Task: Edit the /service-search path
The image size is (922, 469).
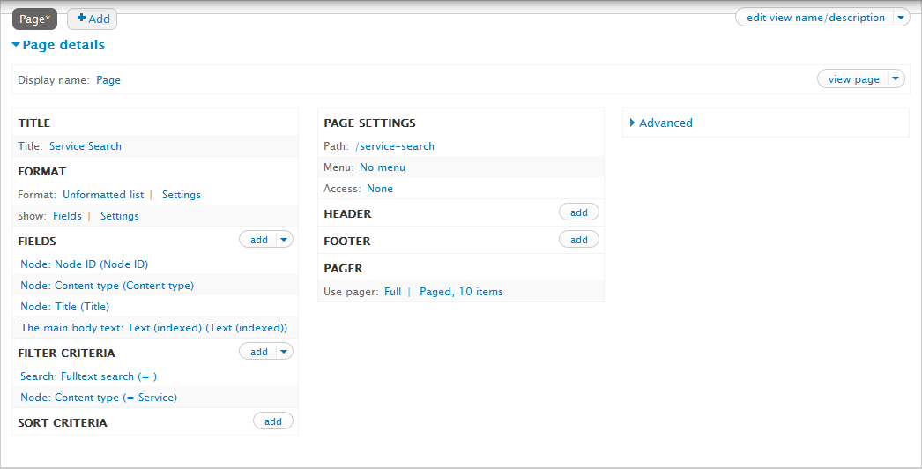Action: click(395, 146)
